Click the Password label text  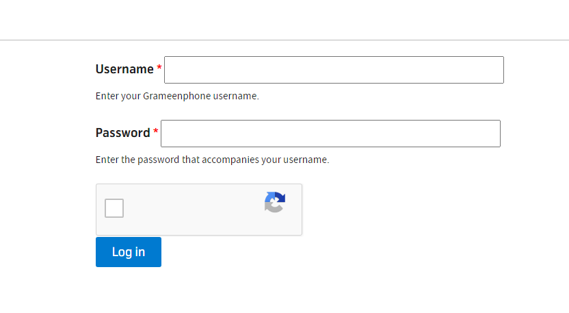[x=122, y=133]
